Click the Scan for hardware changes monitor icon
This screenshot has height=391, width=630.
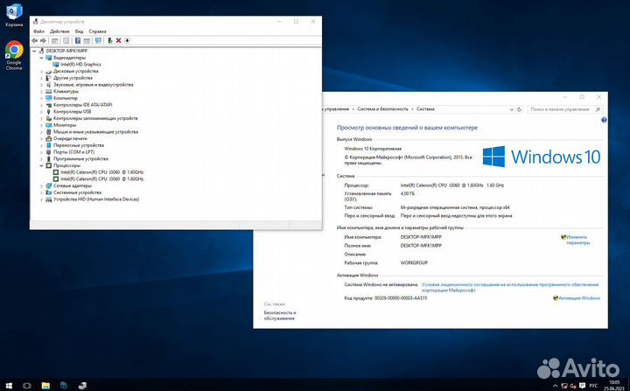click(x=98, y=40)
